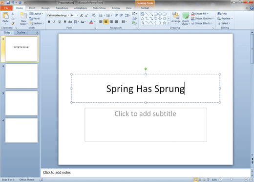
Task: Open the Select menu in Editing
Action: tap(224, 23)
